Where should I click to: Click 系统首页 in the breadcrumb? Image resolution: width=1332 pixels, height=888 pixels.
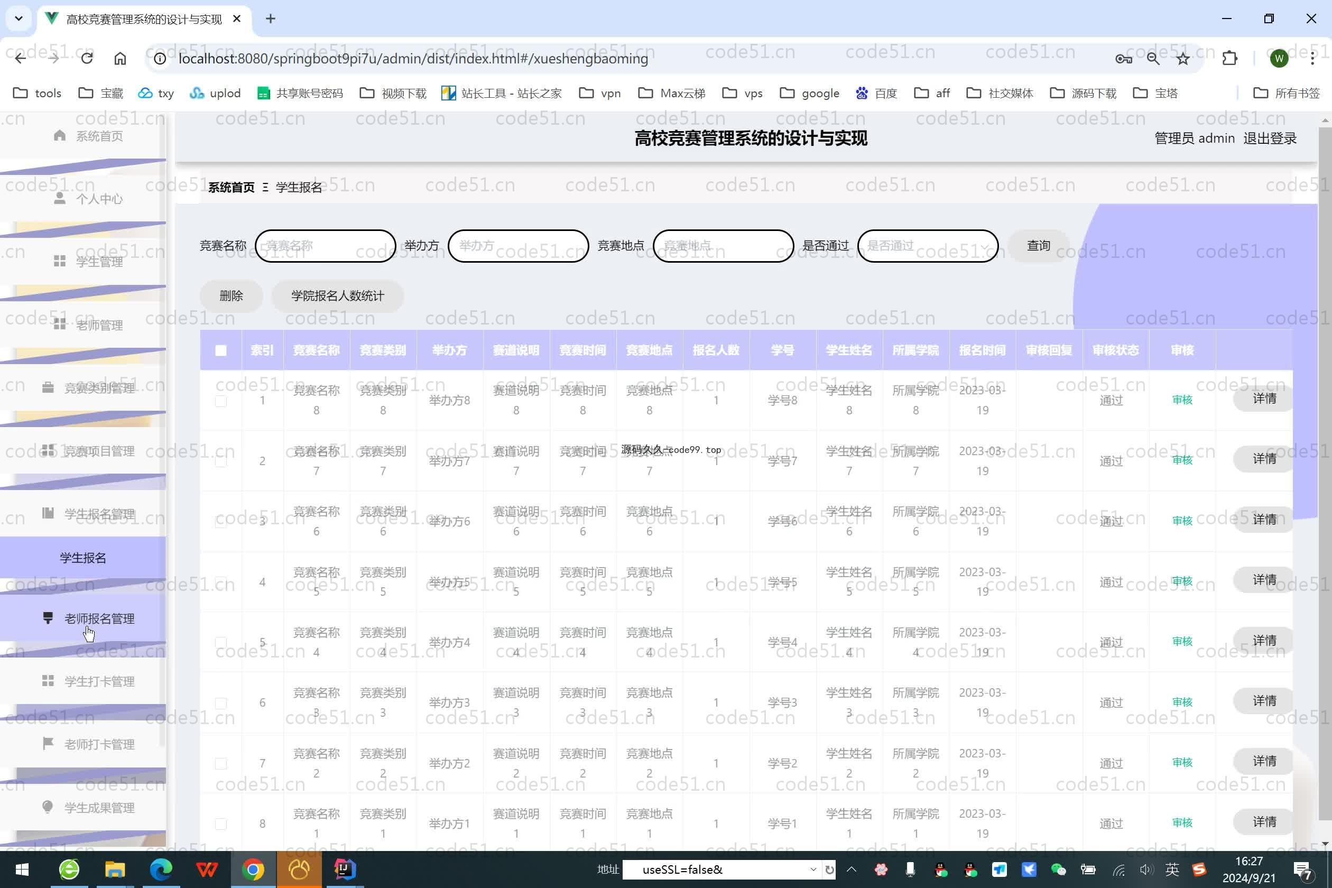tap(231, 188)
